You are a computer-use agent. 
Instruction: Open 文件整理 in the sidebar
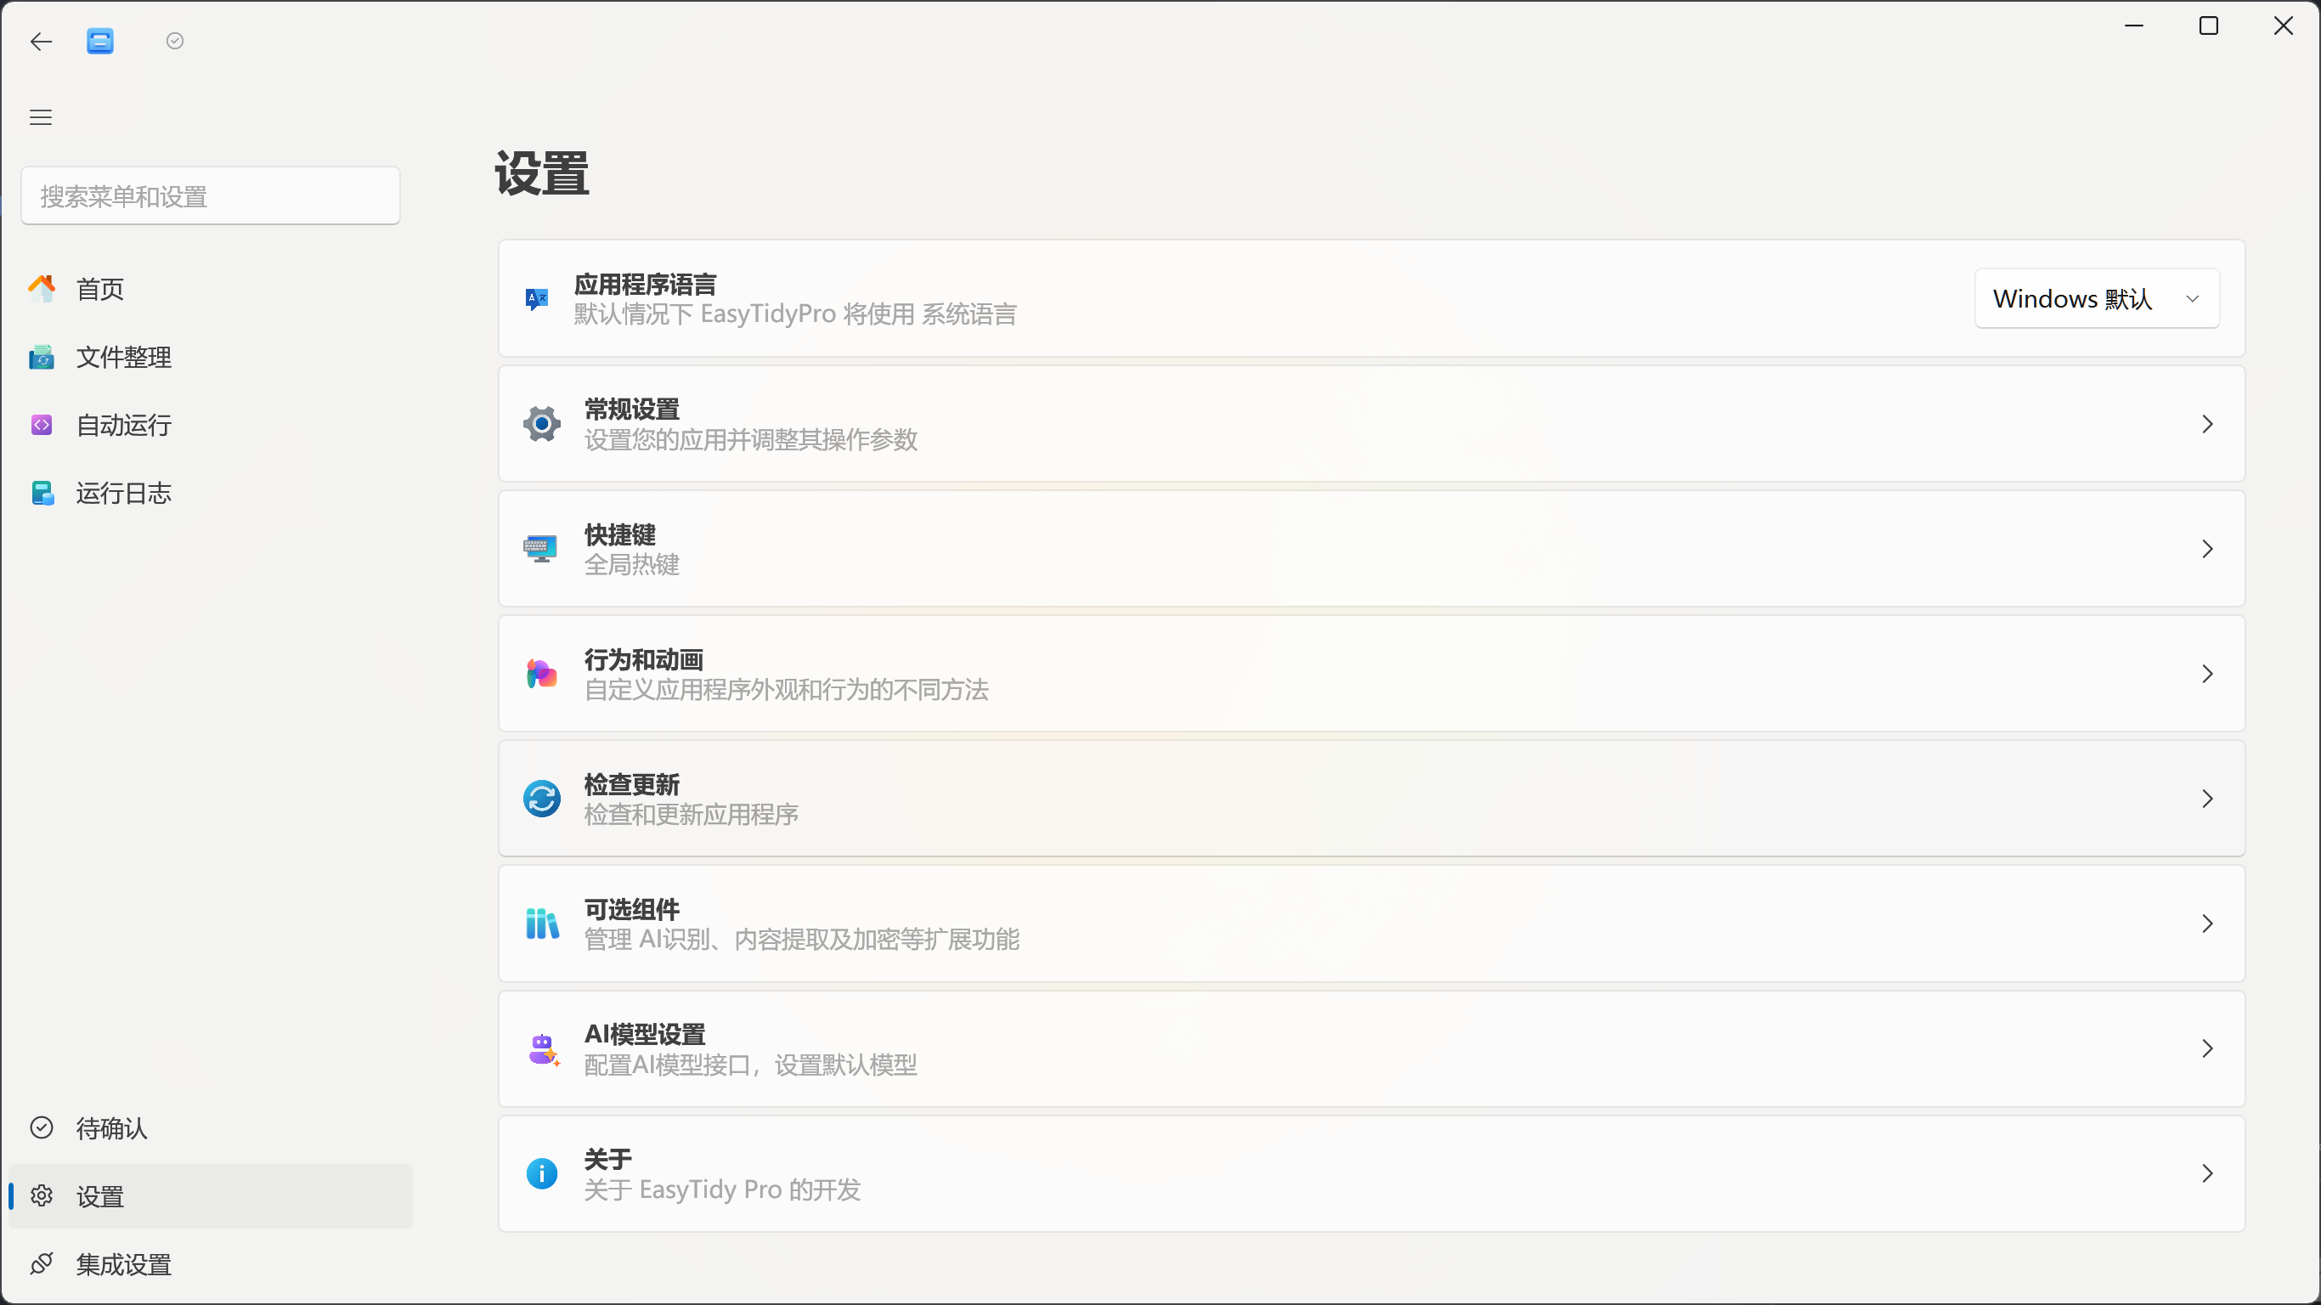(x=211, y=357)
